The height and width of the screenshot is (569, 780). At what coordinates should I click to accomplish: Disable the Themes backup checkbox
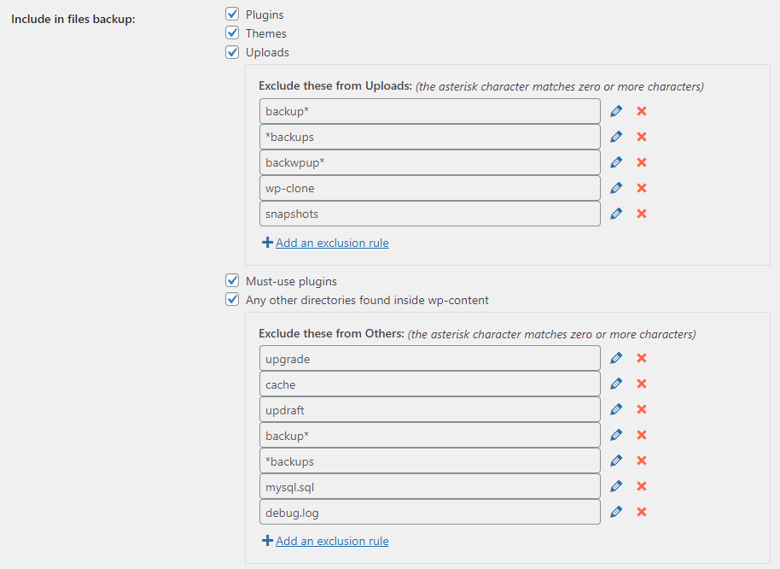[x=232, y=32]
